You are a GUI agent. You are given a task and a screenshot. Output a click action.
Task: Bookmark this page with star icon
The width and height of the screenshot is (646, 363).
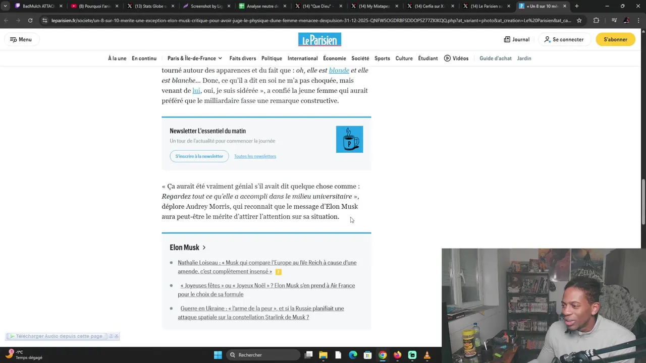point(579,20)
